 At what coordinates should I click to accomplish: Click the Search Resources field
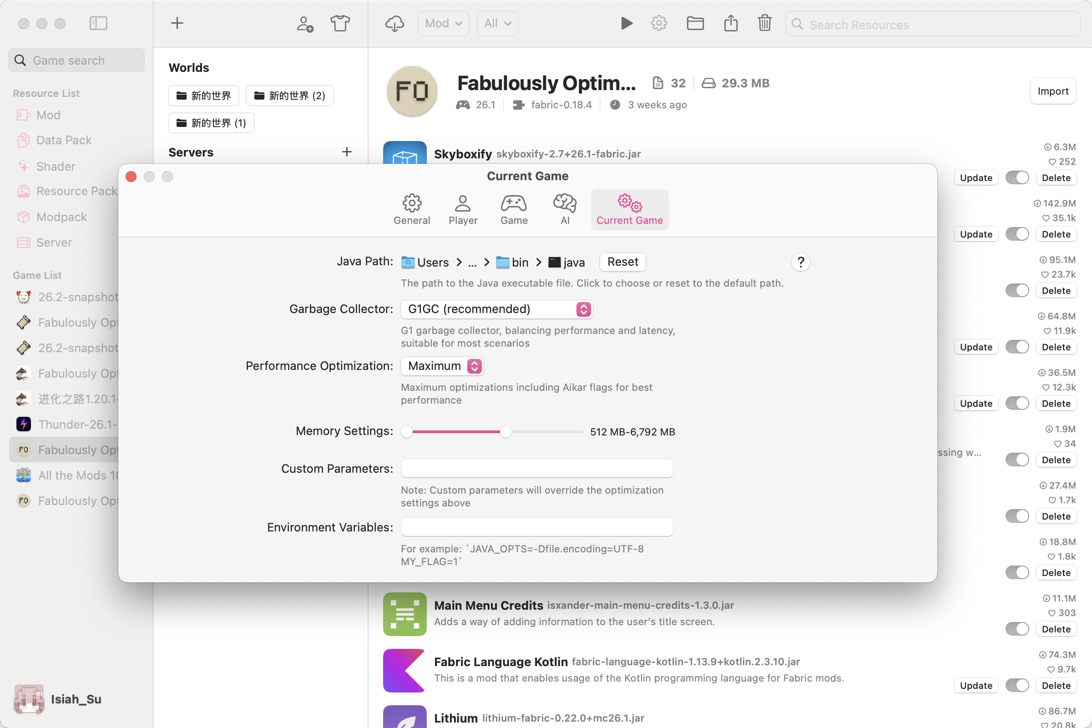pos(933,24)
